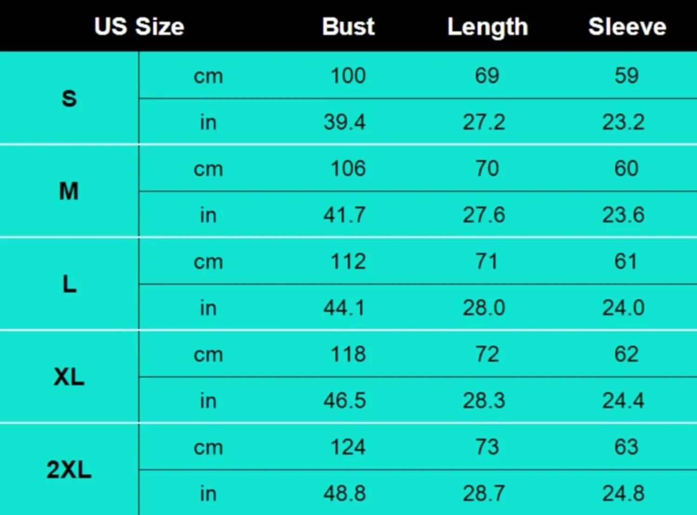Click the M size row label
This screenshot has height=515, width=697.
pos(69,191)
